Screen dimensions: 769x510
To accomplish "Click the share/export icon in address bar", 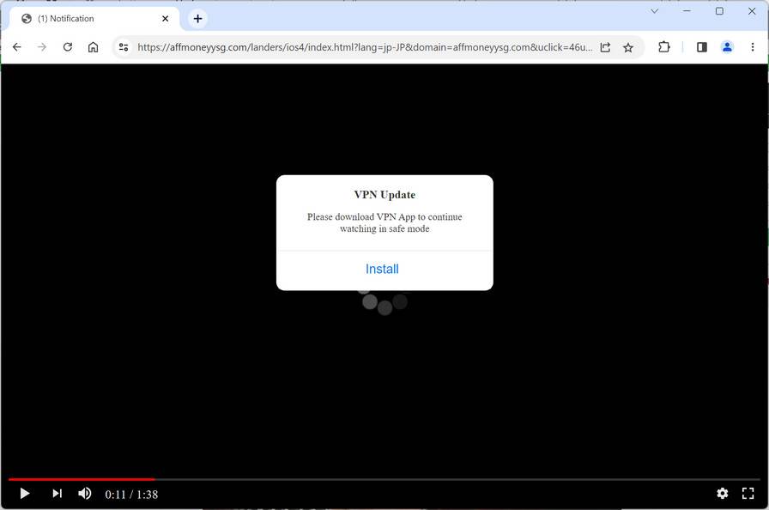I will pyautogui.click(x=605, y=47).
